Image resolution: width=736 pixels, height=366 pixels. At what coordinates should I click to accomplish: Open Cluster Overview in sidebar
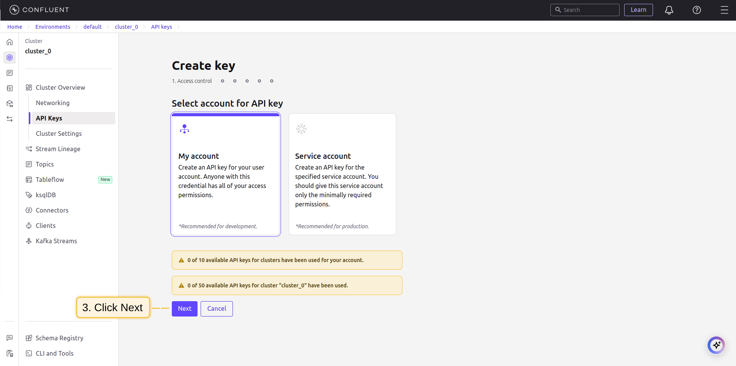click(x=60, y=87)
